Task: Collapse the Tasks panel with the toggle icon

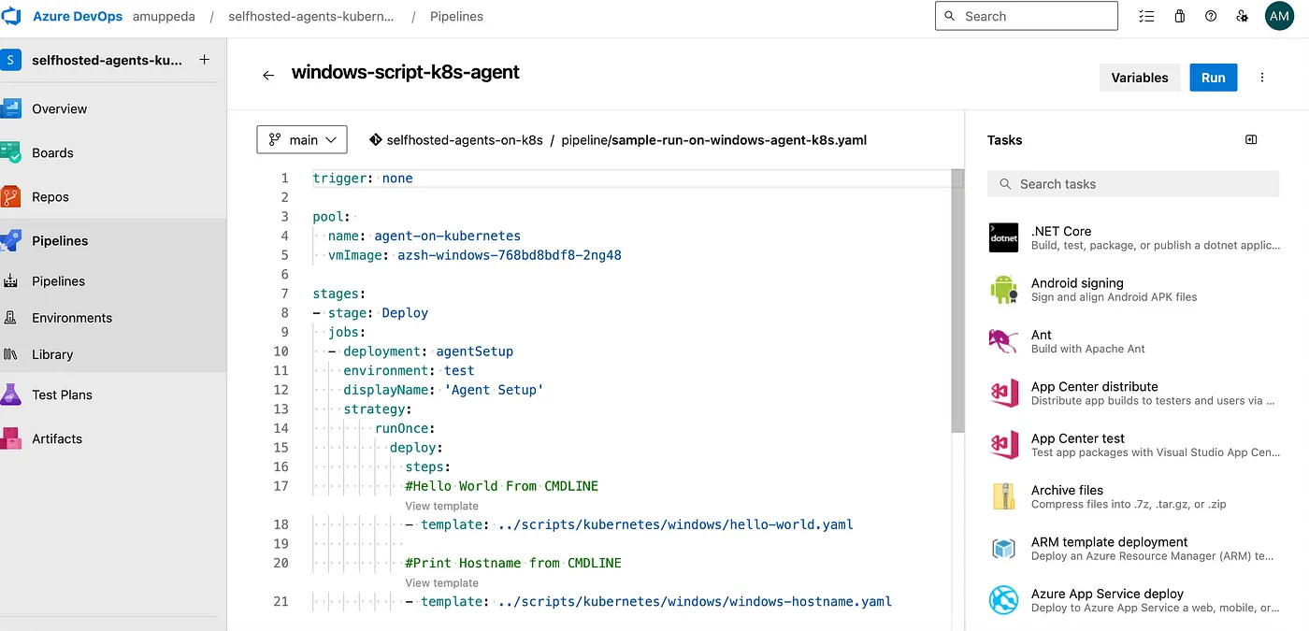Action: click(1251, 139)
